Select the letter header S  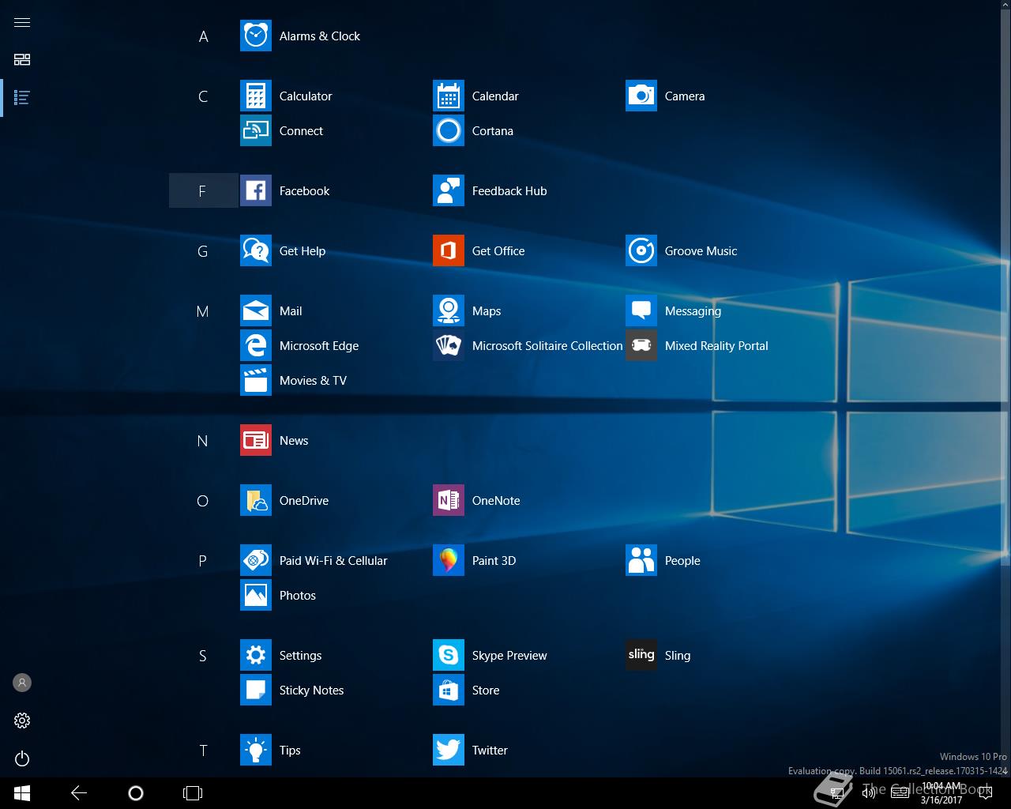[203, 656]
